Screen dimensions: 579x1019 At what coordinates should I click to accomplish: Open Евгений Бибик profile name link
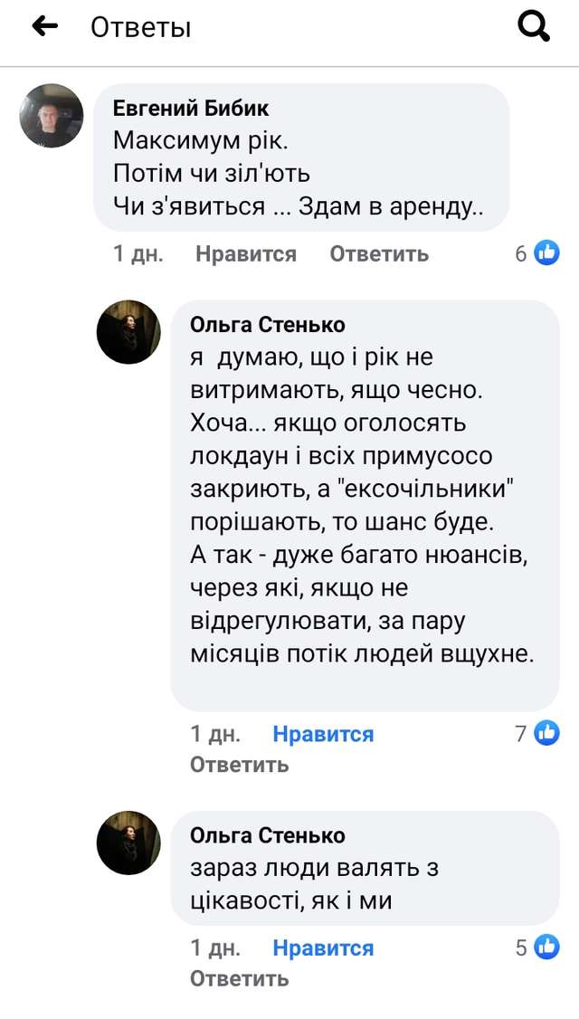(x=191, y=109)
